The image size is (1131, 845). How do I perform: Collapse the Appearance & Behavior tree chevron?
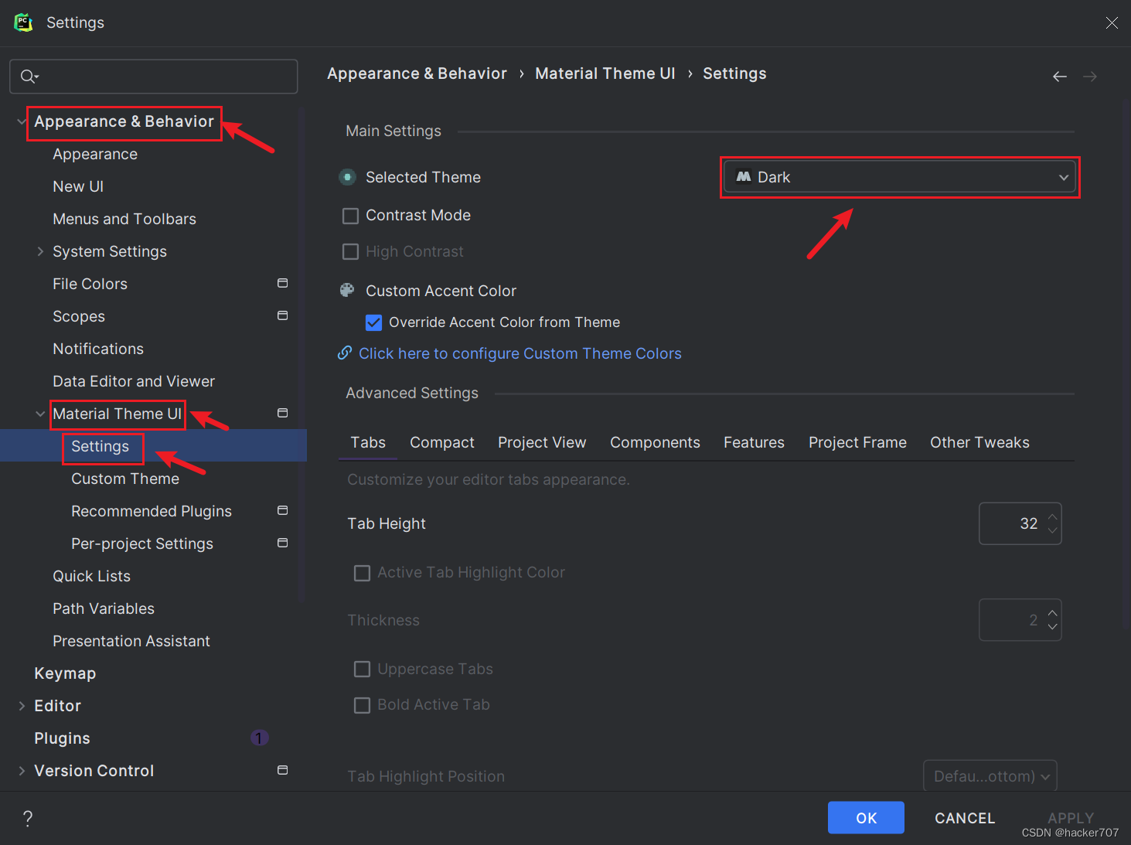[22, 121]
